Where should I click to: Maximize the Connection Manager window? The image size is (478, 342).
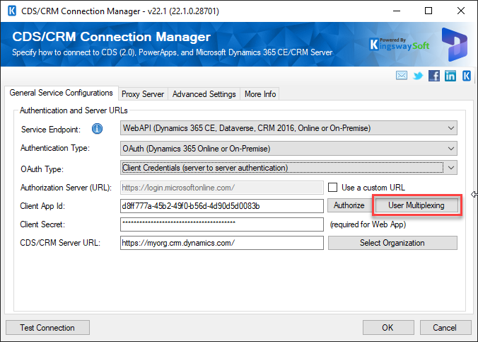tap(429, 11)
